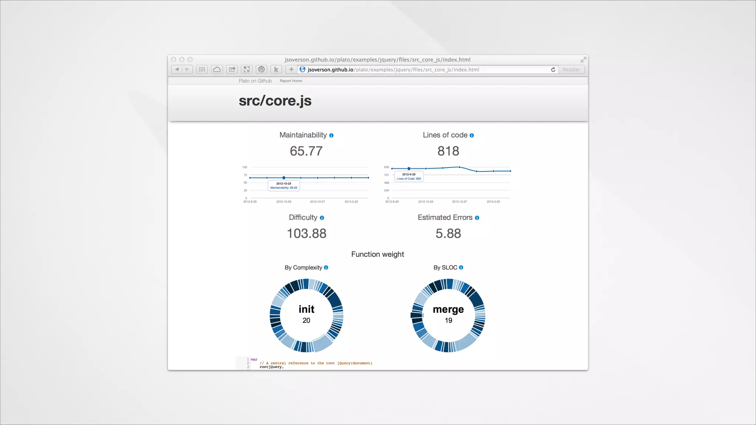This screenshot has height=425, width=756.
Task: Click the By SLOC info icon
Action: click(461, 267)
